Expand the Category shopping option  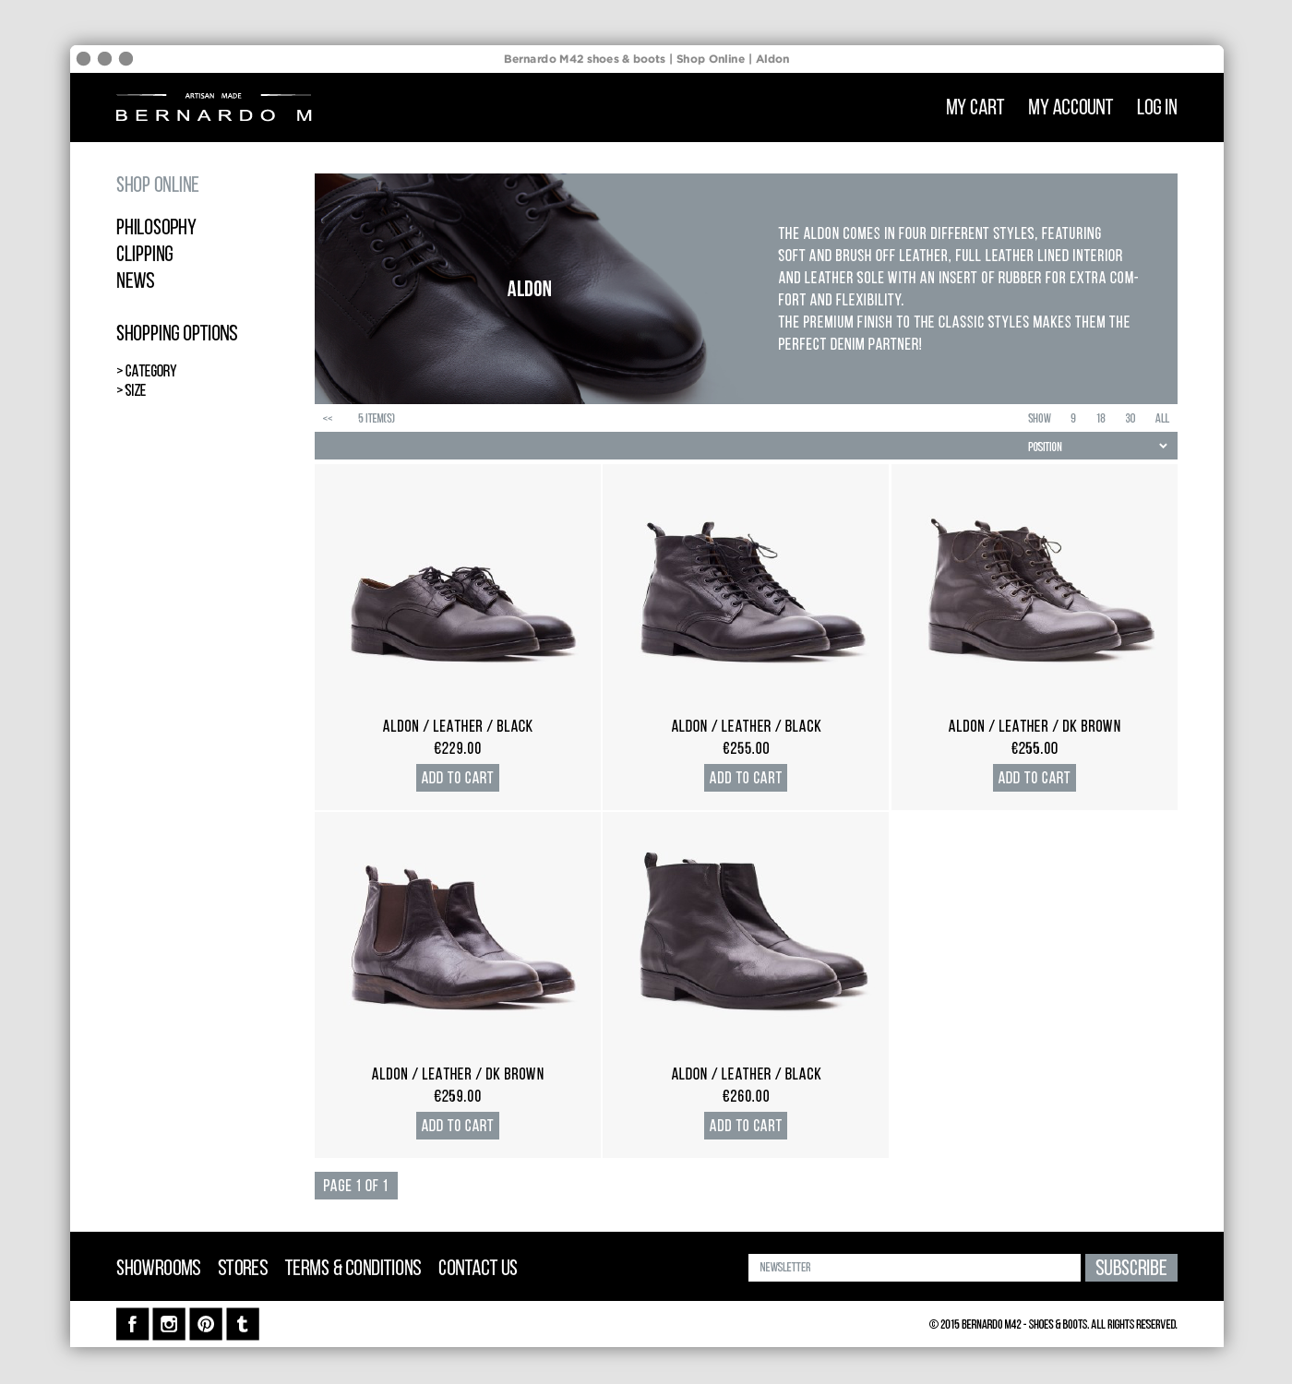pos(147,371)
